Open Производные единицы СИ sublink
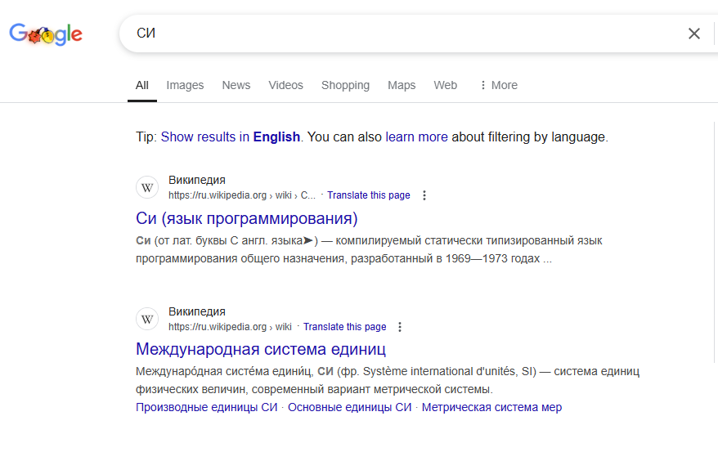718x452 pixels. coord(207,407)
